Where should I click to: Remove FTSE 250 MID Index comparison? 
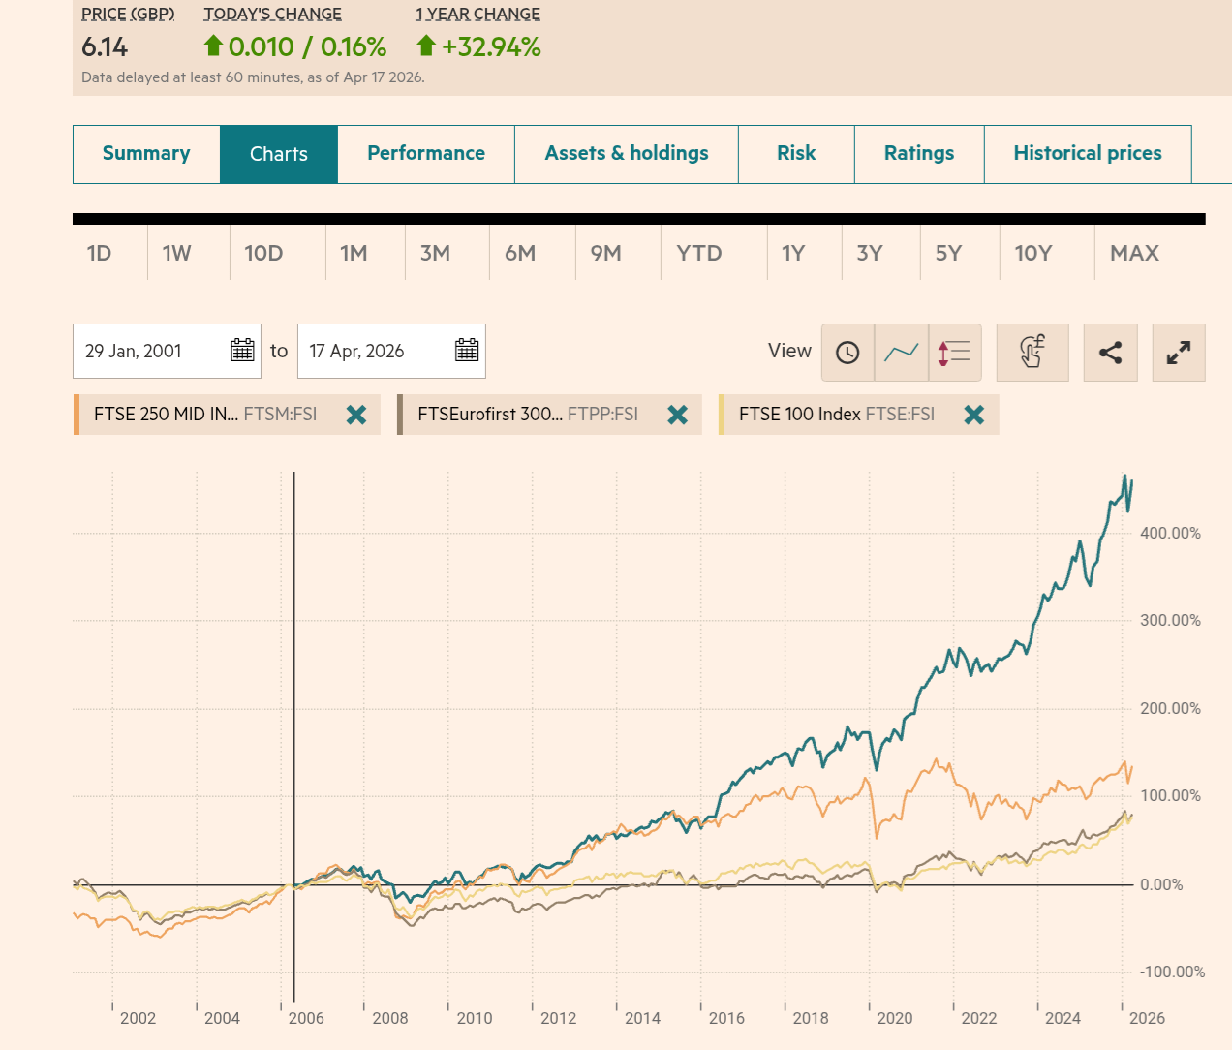pos(356,415)
